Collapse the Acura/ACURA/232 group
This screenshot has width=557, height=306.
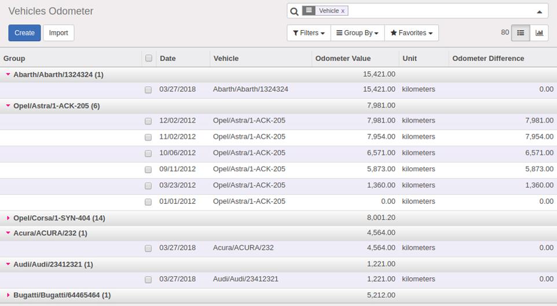coord(8,233)
